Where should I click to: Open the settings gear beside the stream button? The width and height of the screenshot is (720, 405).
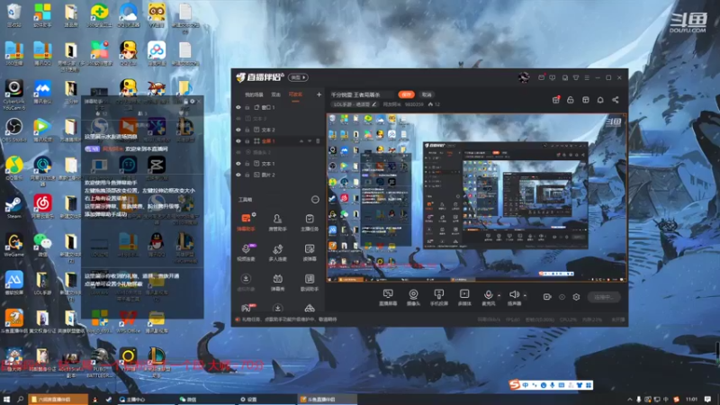[x=576, y=297]
